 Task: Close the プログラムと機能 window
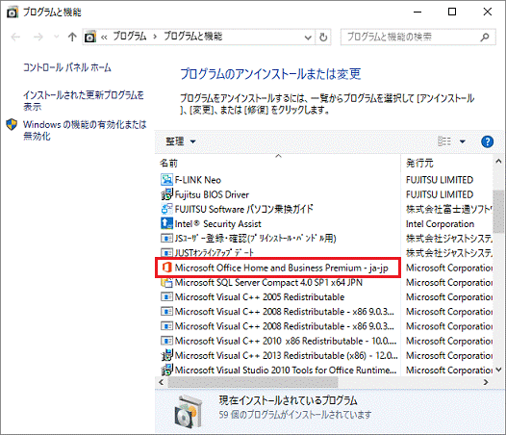click(488, 12)
